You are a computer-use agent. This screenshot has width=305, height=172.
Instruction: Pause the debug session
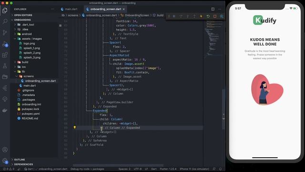pos(174,16)
